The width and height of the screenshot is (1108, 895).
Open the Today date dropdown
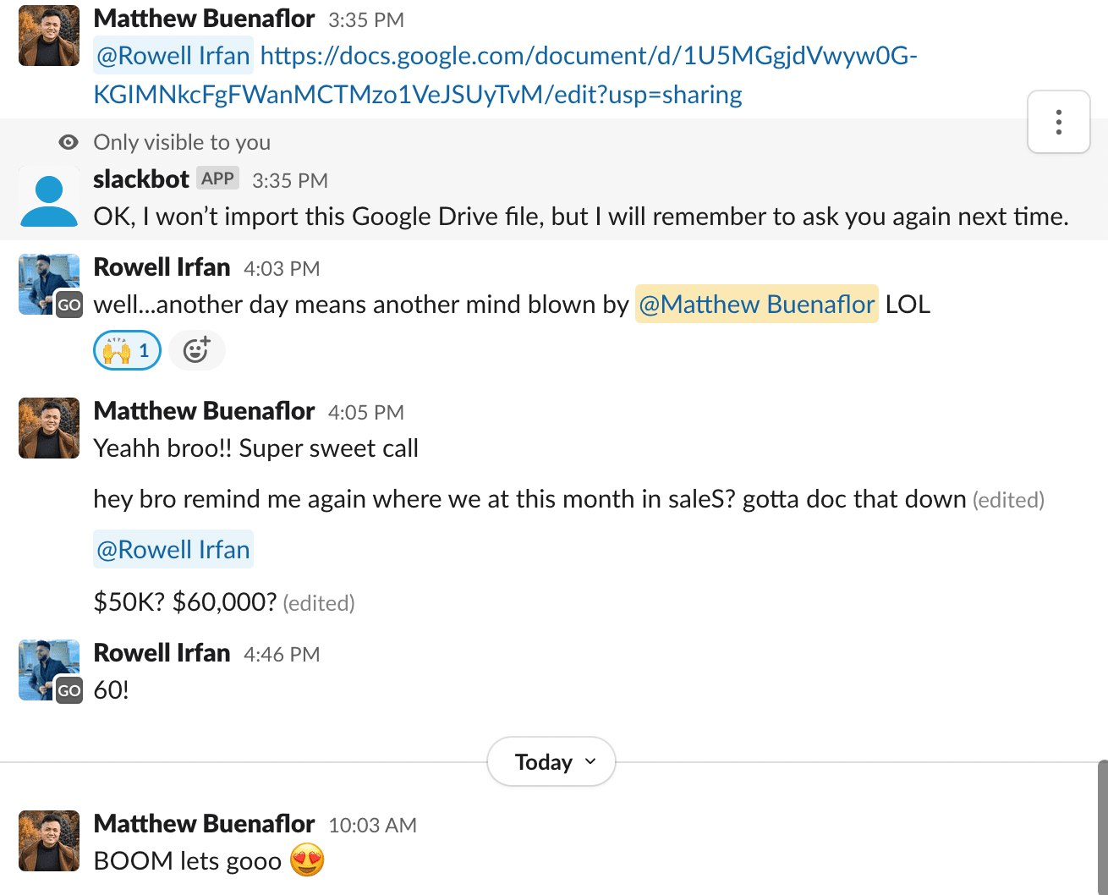pos(551,762)
